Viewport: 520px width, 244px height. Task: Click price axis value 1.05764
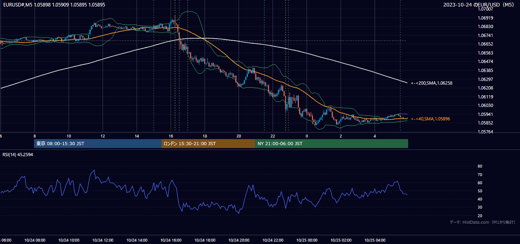pos(486,132)
